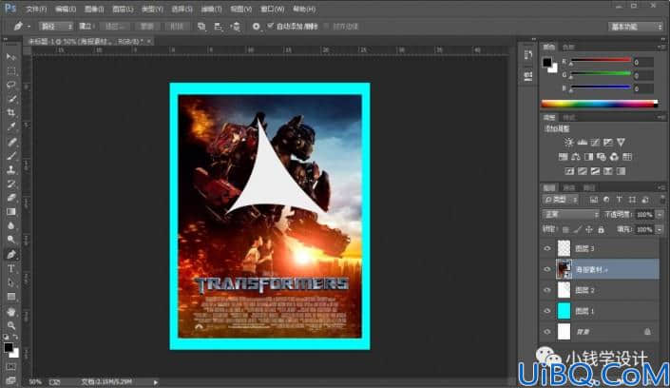The width and height of the screenshot is (670, 388).
Task: Select the Lasso tool
Action: tap(11, 86)
